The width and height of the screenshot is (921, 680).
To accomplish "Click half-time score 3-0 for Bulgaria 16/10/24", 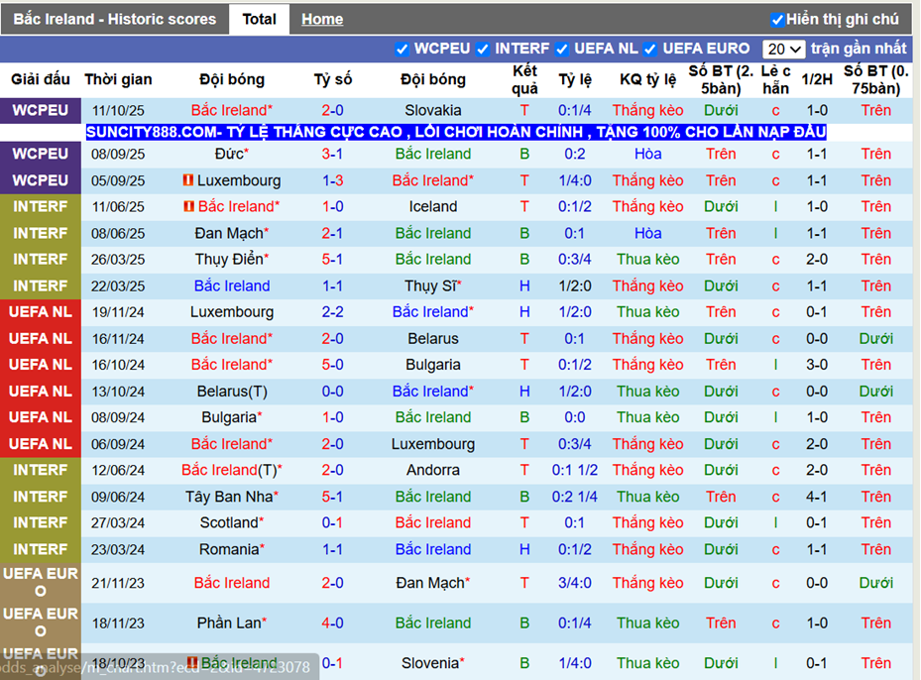I will pos(817,365).
